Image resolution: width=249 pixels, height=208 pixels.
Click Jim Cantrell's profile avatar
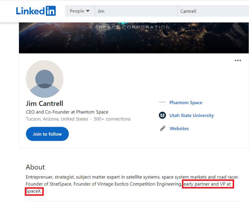click(x=45, y=79)
